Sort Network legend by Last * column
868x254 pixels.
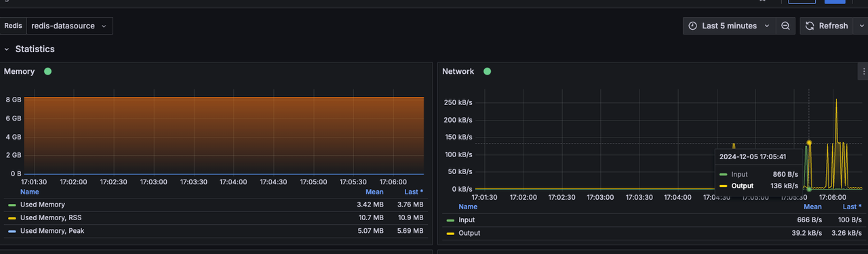852,207
